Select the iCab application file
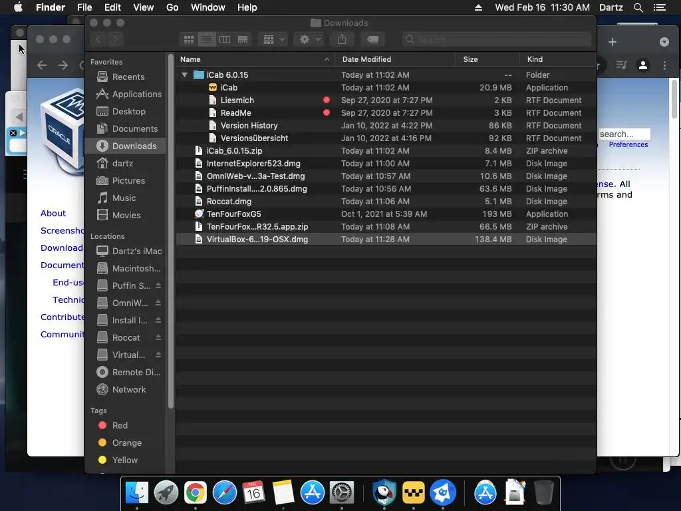Image resolution: width=681 pixels, height=511 pixels. [x=386, y=87]
